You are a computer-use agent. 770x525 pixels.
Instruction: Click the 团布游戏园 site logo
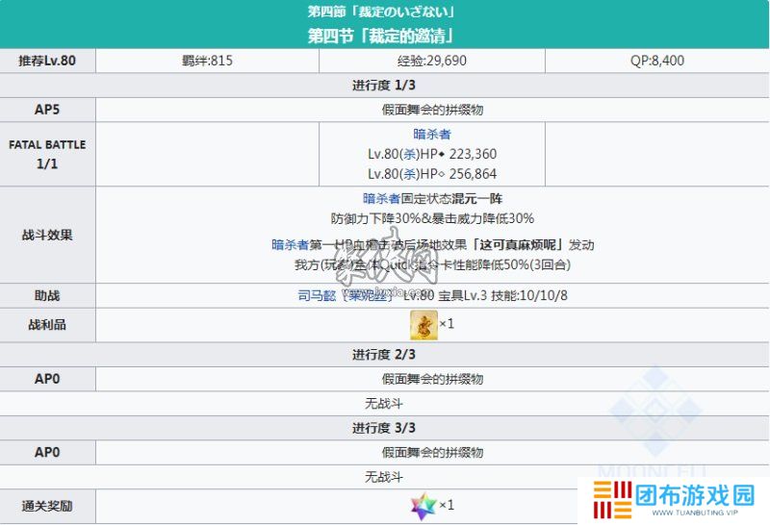[x=674, y=499]
